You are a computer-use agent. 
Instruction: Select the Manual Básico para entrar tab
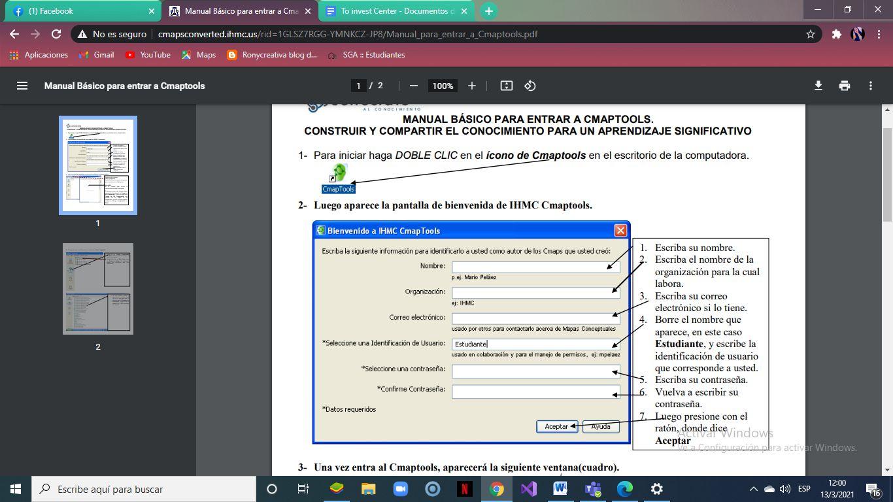[239, 11]
